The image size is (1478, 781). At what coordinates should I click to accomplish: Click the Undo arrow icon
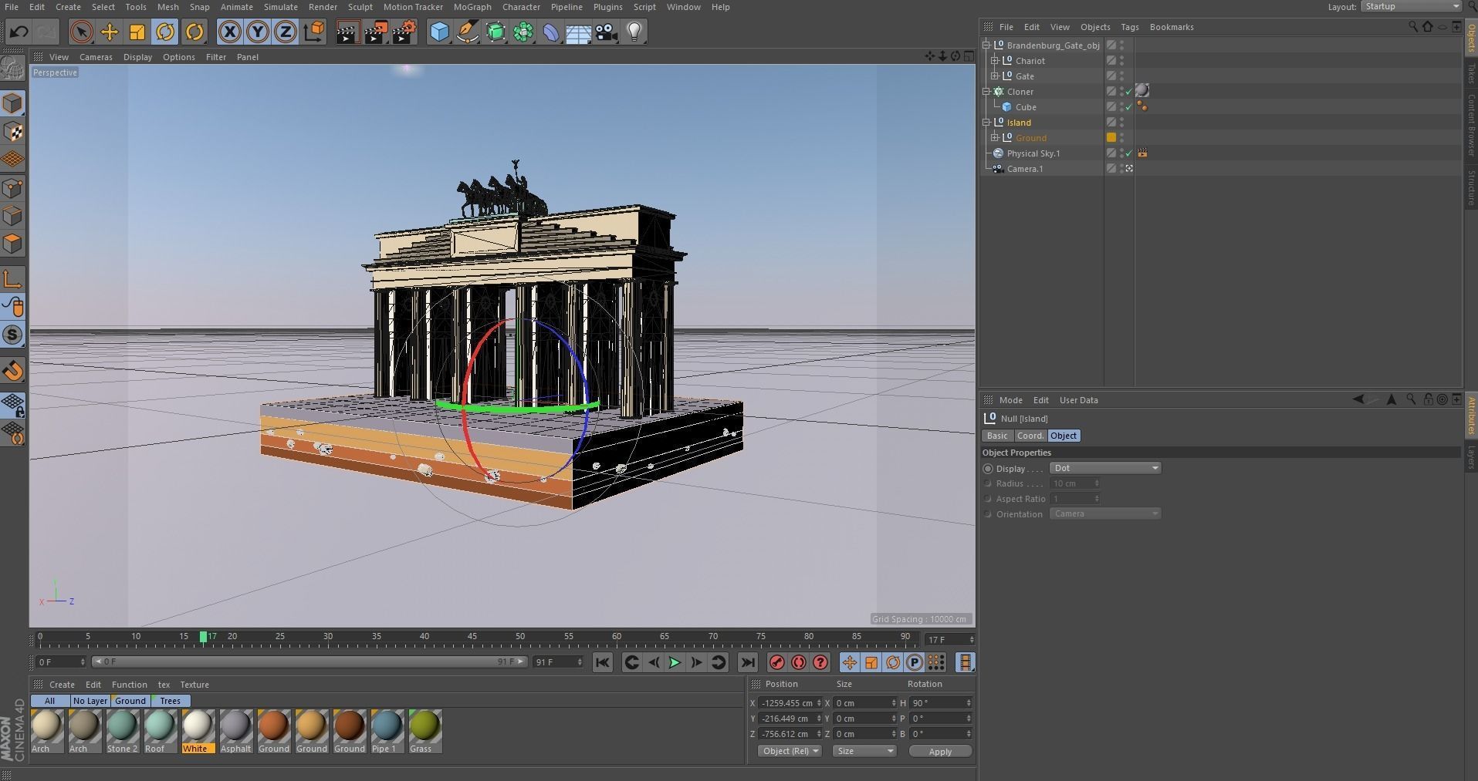coord(19,32)
